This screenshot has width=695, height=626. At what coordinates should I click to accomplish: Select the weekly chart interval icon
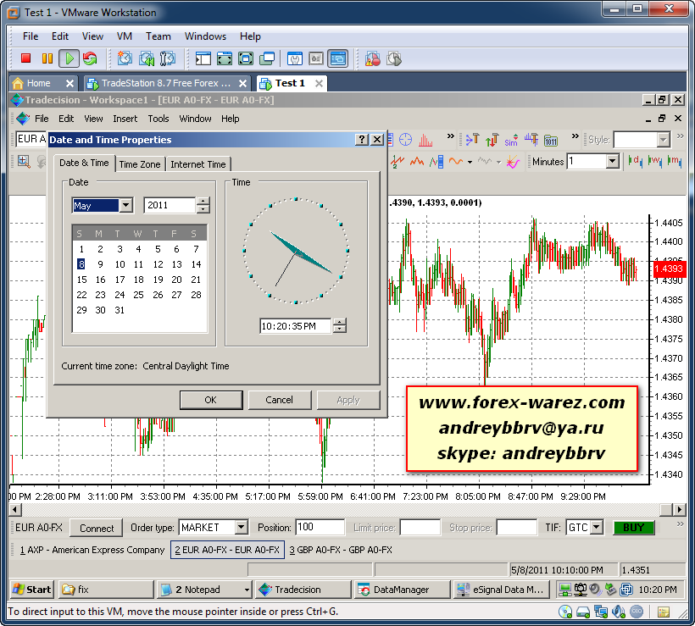[653, 161]
